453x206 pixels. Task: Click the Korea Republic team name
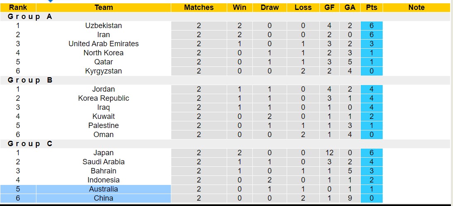click(103, 98)
